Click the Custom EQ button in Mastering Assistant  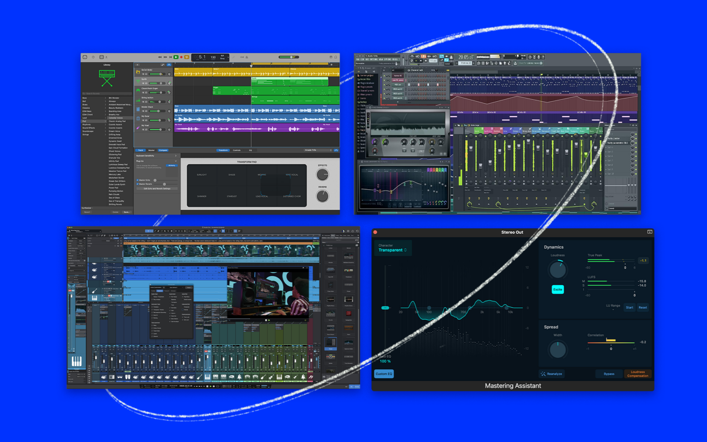click(383, 374)
